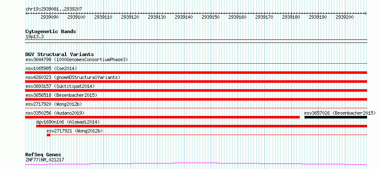The width and height of the screenshot is (379, 169).
Task: Select the nsv1065985 (Coe2014) red bar
Action: coord(196,73)
